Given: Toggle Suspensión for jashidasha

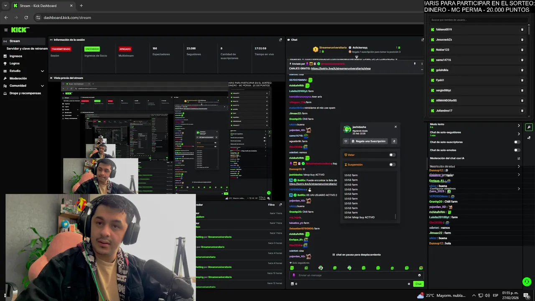Looking at the screenshot, I should [392, 164].
